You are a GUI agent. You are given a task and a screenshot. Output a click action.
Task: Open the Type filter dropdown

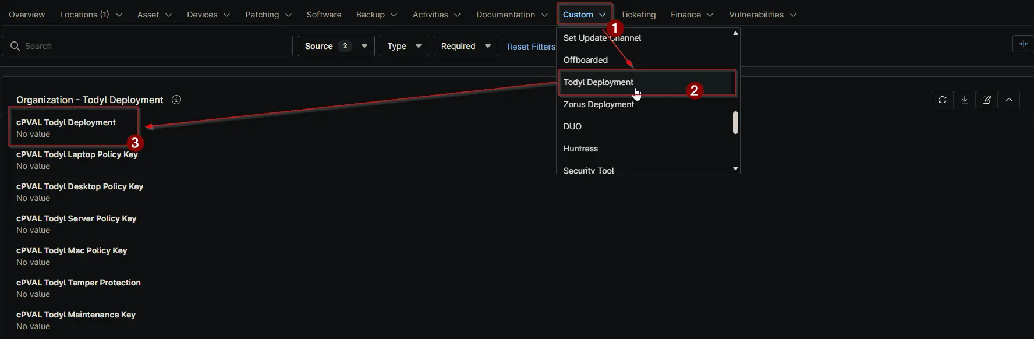404,46
